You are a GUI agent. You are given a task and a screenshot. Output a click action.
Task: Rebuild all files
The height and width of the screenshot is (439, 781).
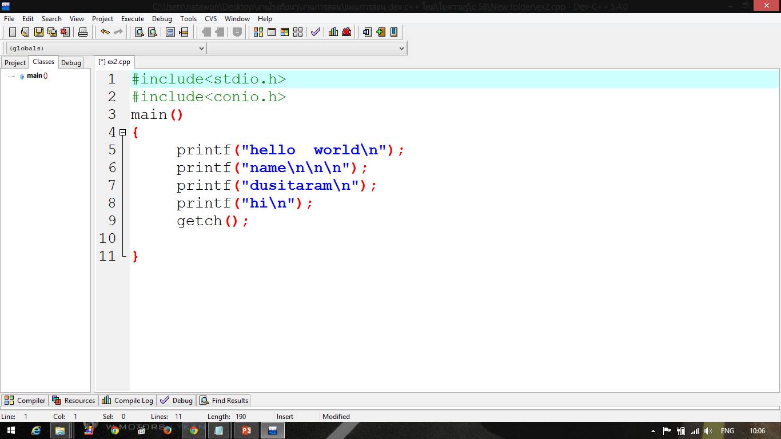pos(298,32)
